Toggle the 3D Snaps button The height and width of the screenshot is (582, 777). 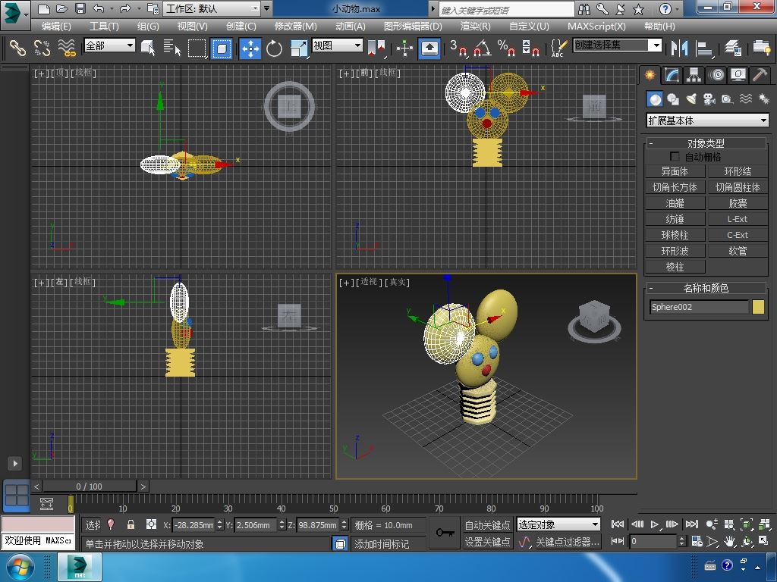coord(458,48)
